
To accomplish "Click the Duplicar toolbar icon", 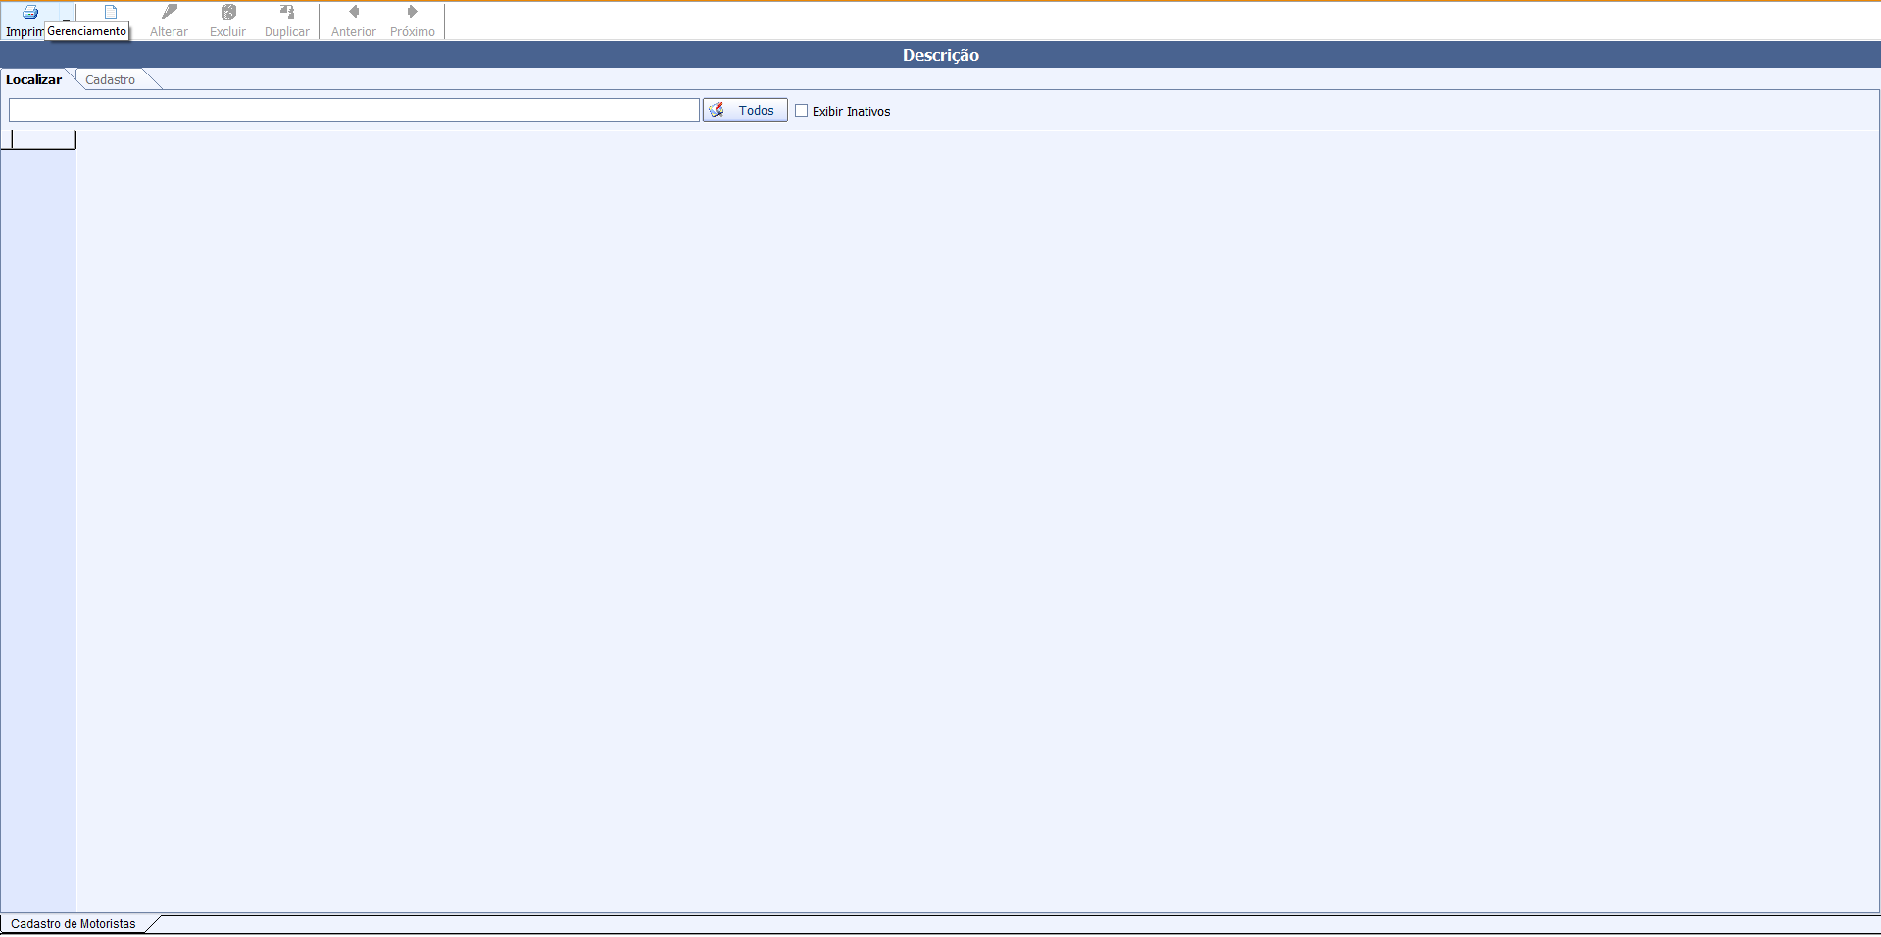I will pos(286,13).
